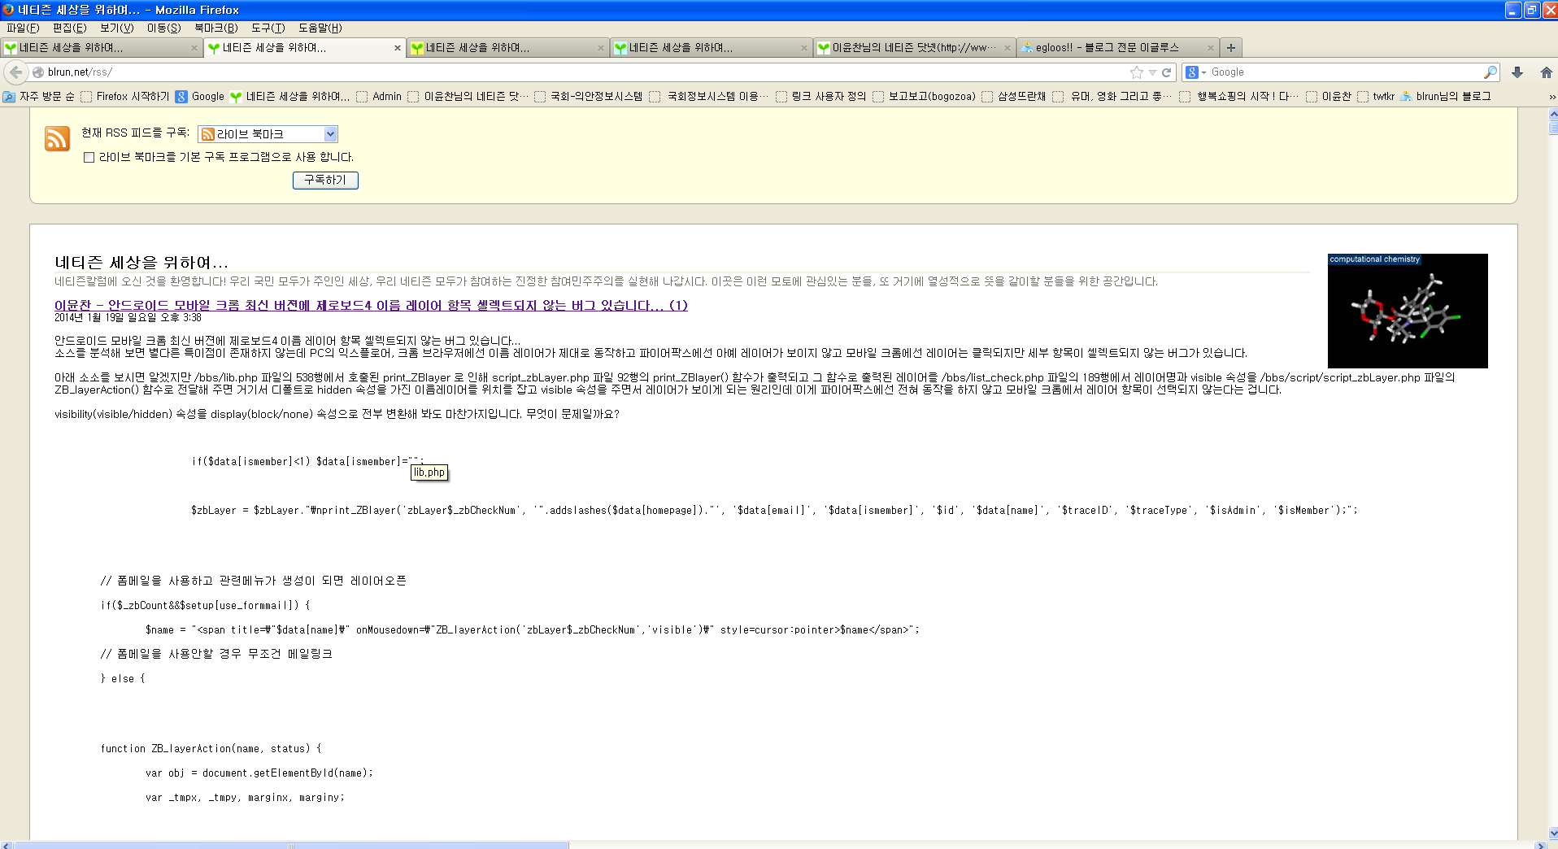Click the 구독하기 button
Image resolution: width=1558 pixels, height=849 pixels.
click(x=325, y=180)
